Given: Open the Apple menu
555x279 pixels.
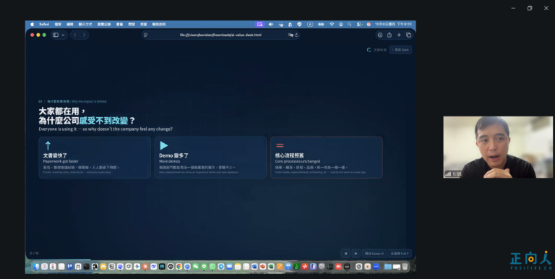Looking at the screenshot, I should coord(33,24).
